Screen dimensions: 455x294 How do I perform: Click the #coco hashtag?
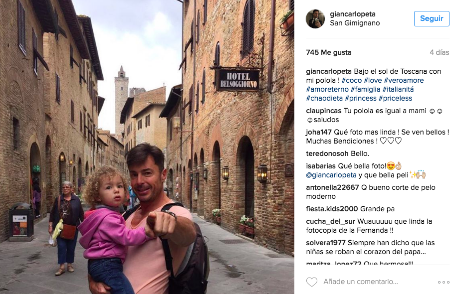coord(351,80)
